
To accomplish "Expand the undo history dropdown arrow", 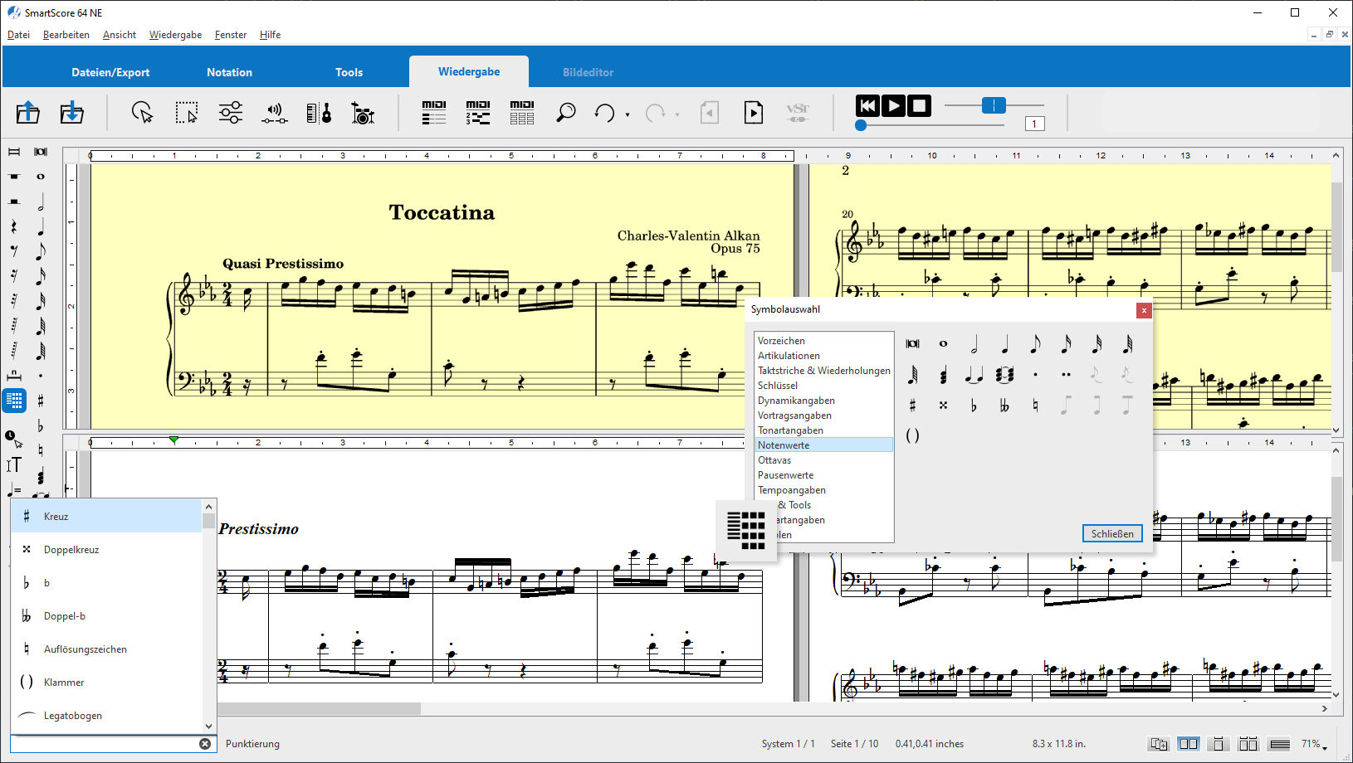I will click(x=628, y=114).
